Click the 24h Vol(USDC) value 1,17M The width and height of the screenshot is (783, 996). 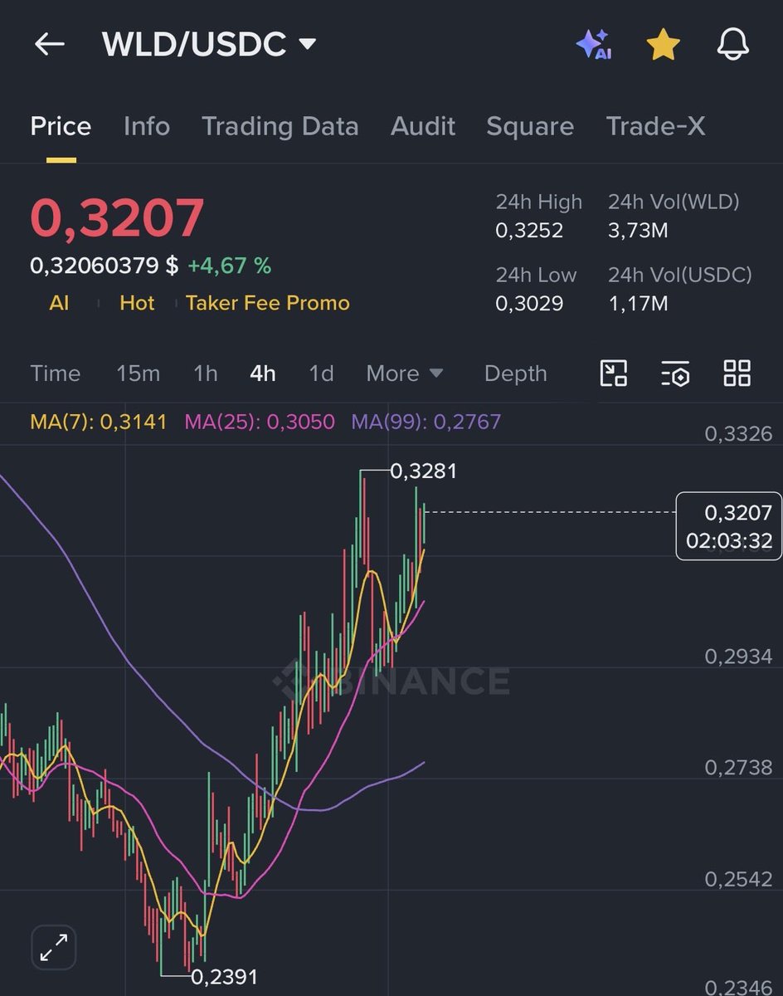pos(638,303)
